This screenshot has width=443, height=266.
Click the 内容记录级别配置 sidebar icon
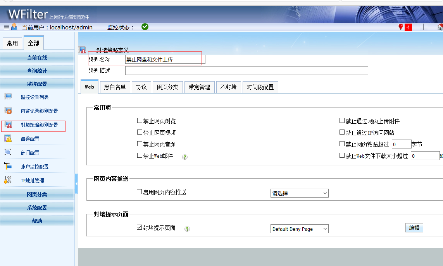pyautogui.click(x=8, y=111)
